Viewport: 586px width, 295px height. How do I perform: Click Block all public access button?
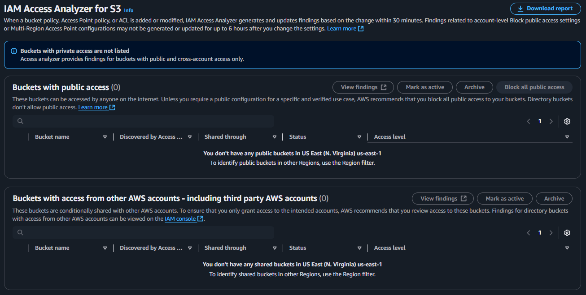(x=534, y=87)
